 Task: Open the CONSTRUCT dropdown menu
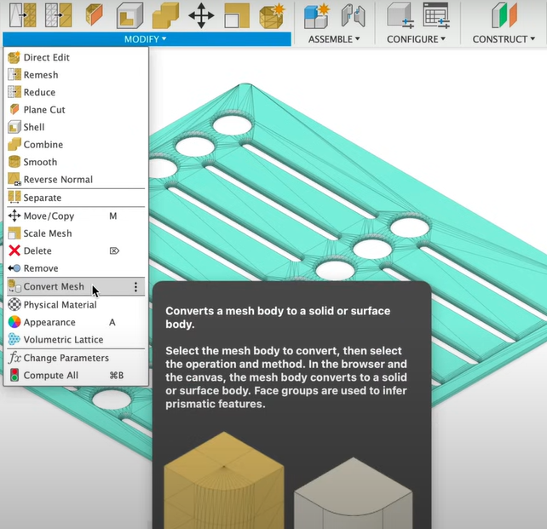coord(504,39)
